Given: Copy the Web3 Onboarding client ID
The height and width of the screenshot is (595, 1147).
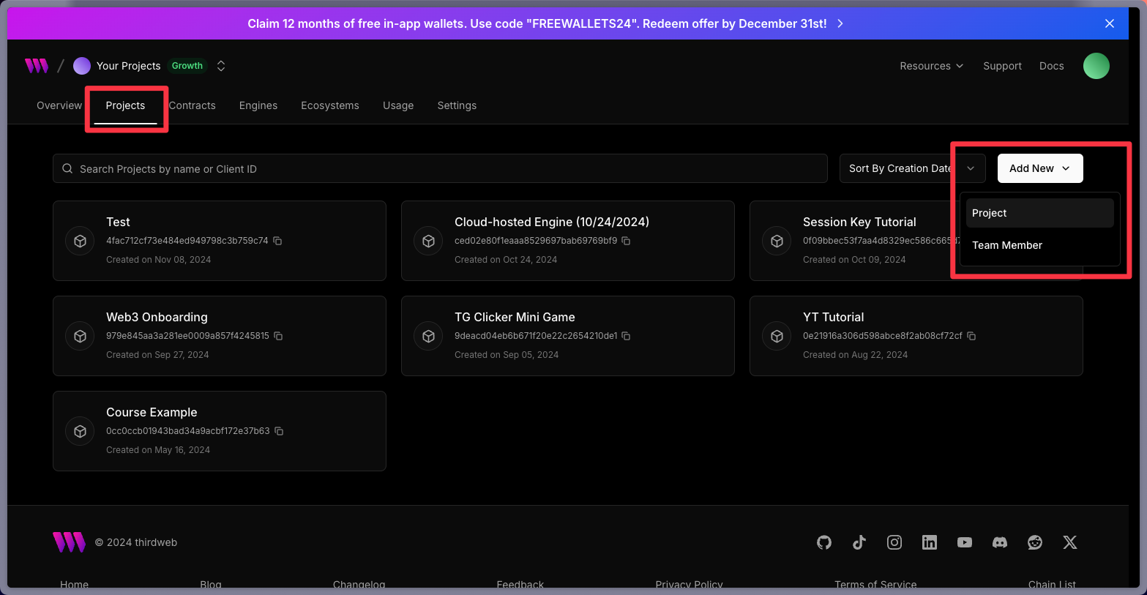Looking at the screenshot, I should click(279, 336).
